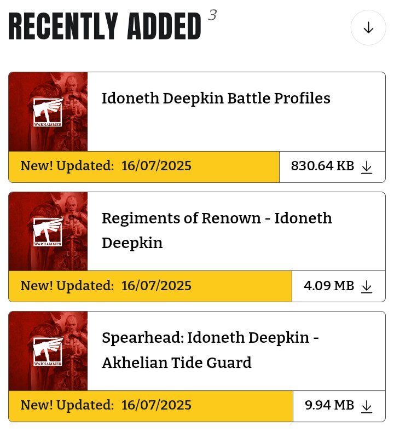
Task: Click yellow Updated banner on Spearhead card
Action: [151, 406]
